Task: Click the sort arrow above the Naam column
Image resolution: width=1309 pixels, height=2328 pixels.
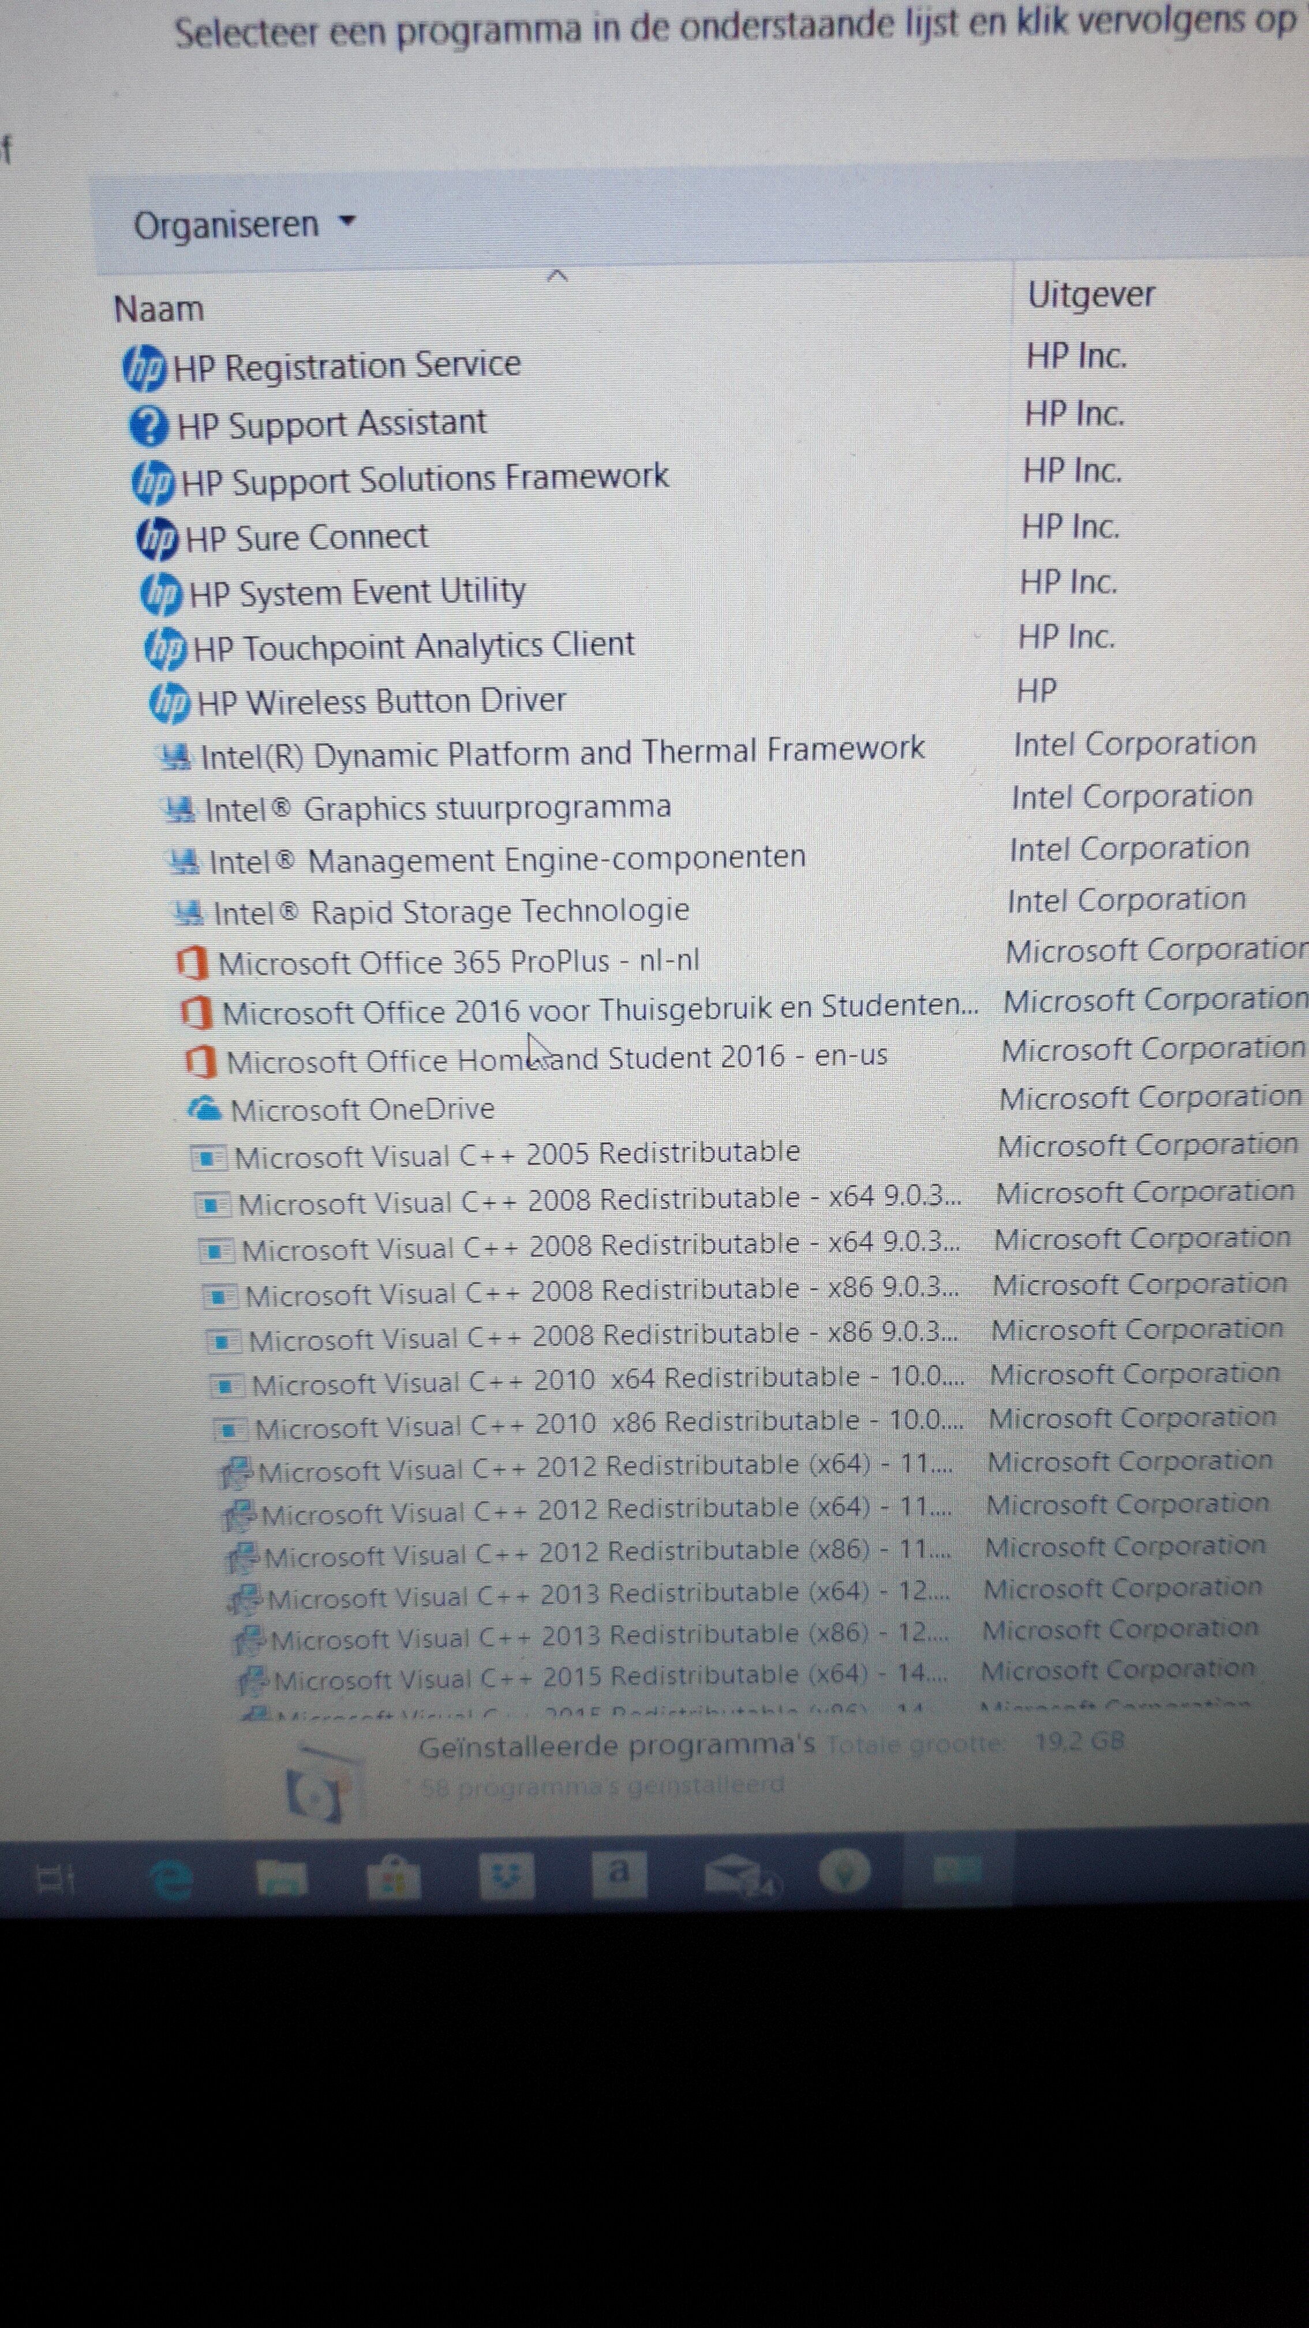Action: click(558, 275)
